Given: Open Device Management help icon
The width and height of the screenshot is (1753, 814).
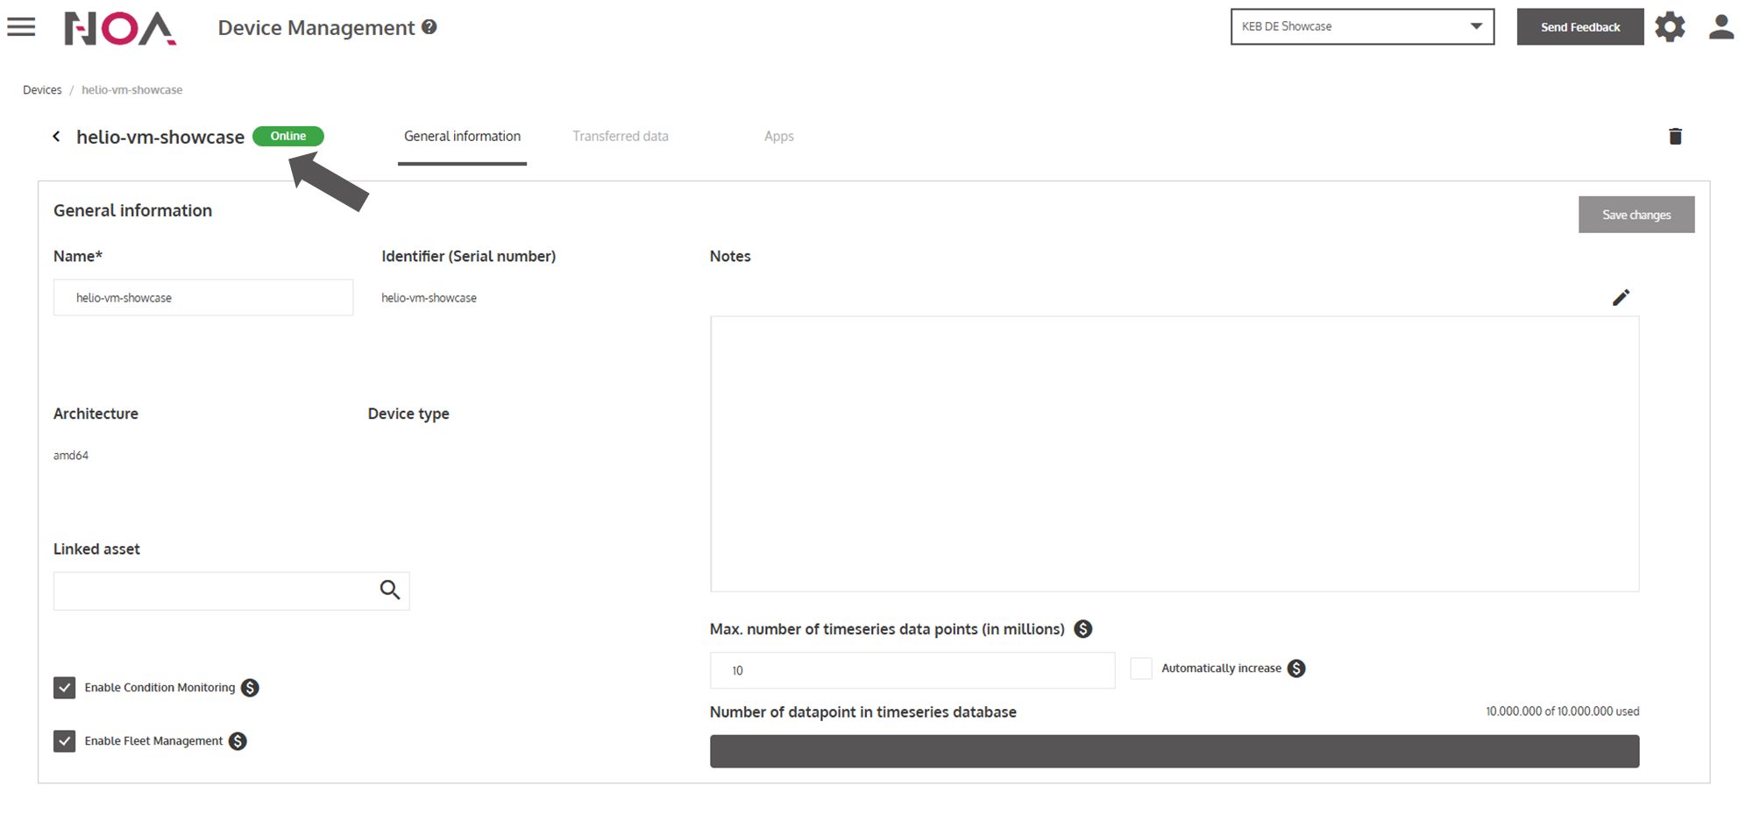Looking at the screenshot, I should (429, 27).
